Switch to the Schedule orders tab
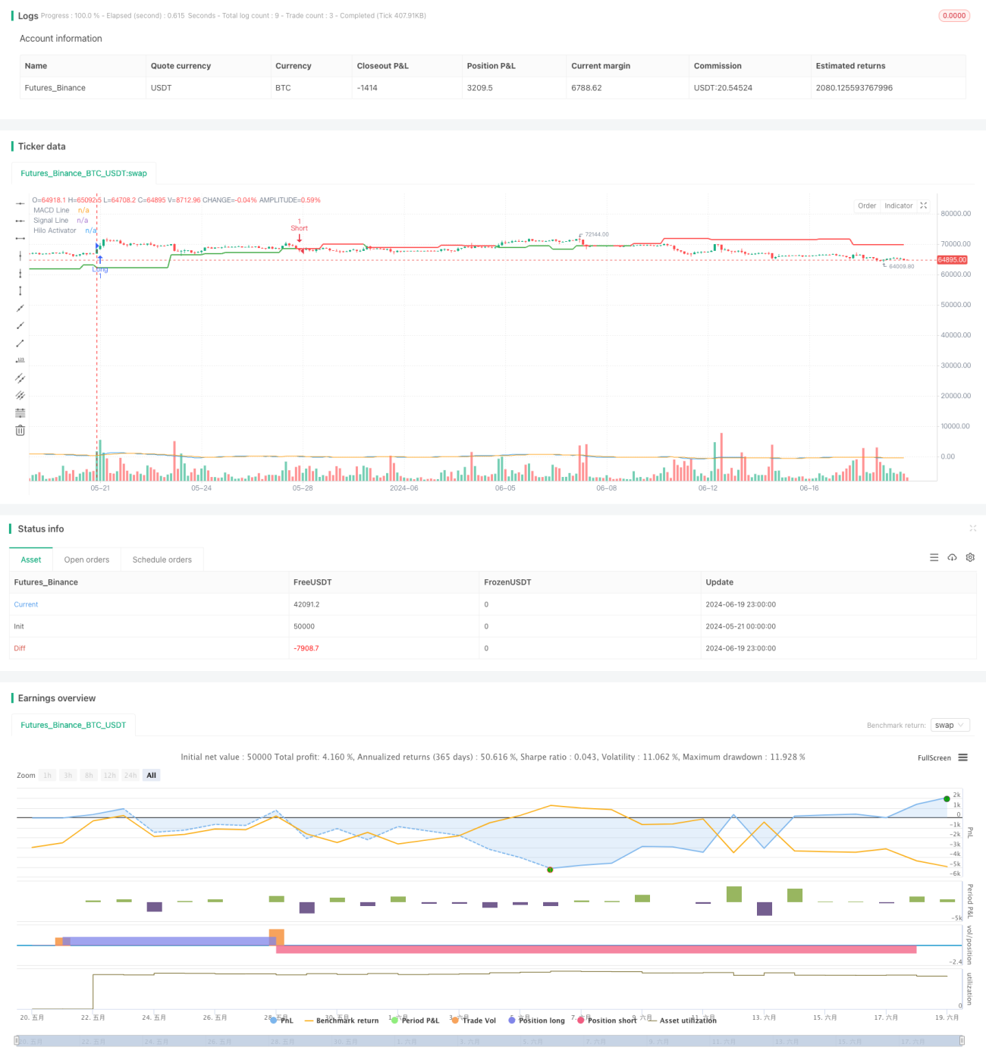986x1063 pixels. [x=162, y=560]
